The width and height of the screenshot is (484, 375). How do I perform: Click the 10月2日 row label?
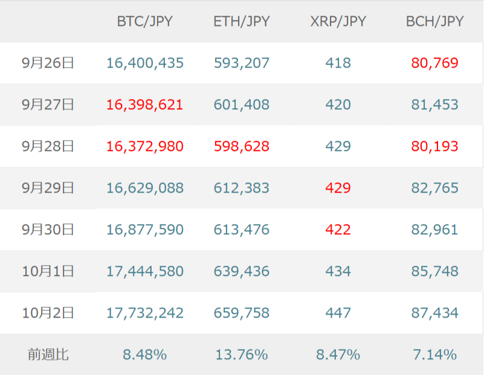click(48, 313)
